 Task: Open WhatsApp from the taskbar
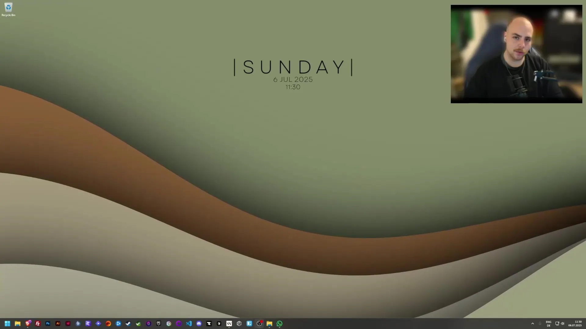[280, 324]
